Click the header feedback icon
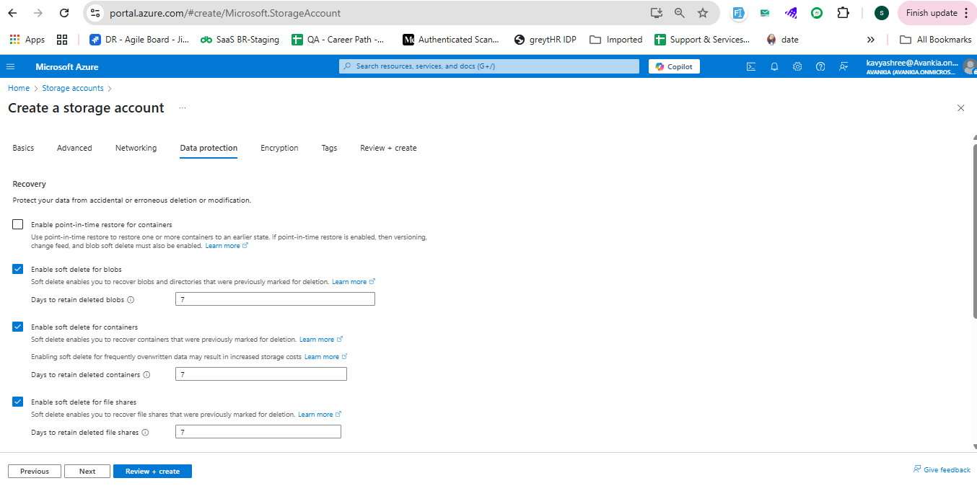Screen dimensions: 977x486 pyautogui.click(x=844, y=66)
